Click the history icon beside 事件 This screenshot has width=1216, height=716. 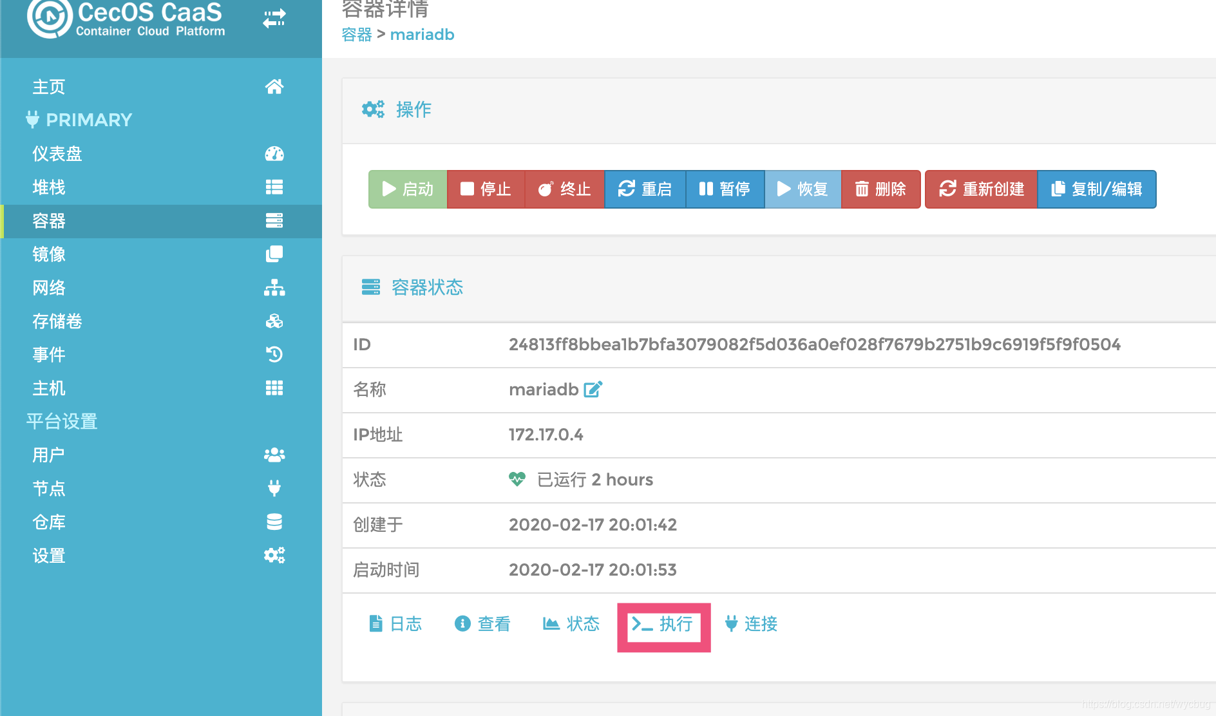pos(274,354)
